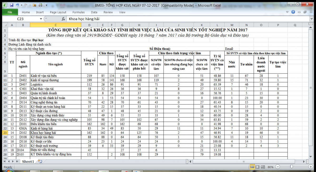This screenshot has width=316, height=172.
Task: Select the cell with value 48.86
Action: point(217,76)
